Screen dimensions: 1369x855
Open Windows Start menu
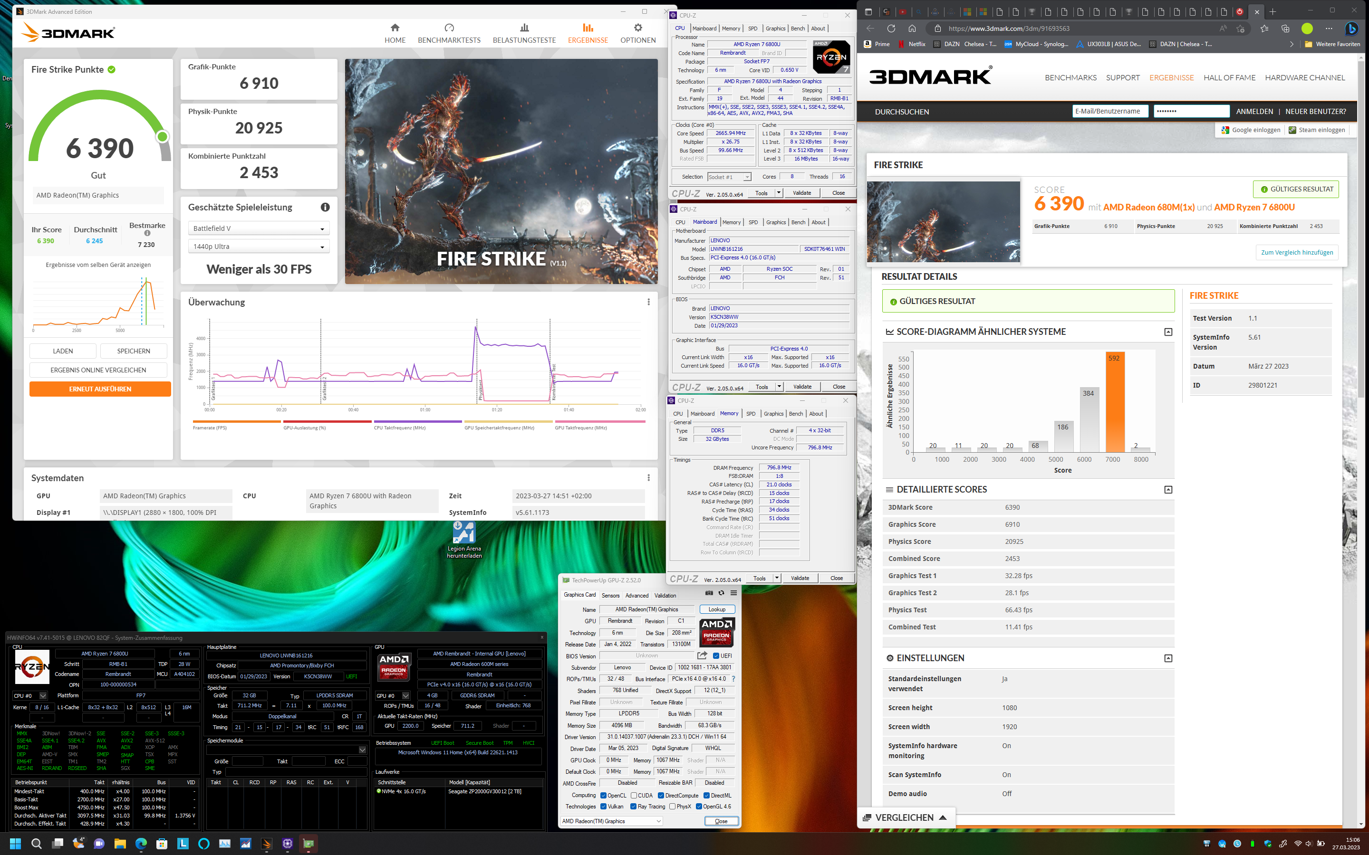click(x=15, y=844)
